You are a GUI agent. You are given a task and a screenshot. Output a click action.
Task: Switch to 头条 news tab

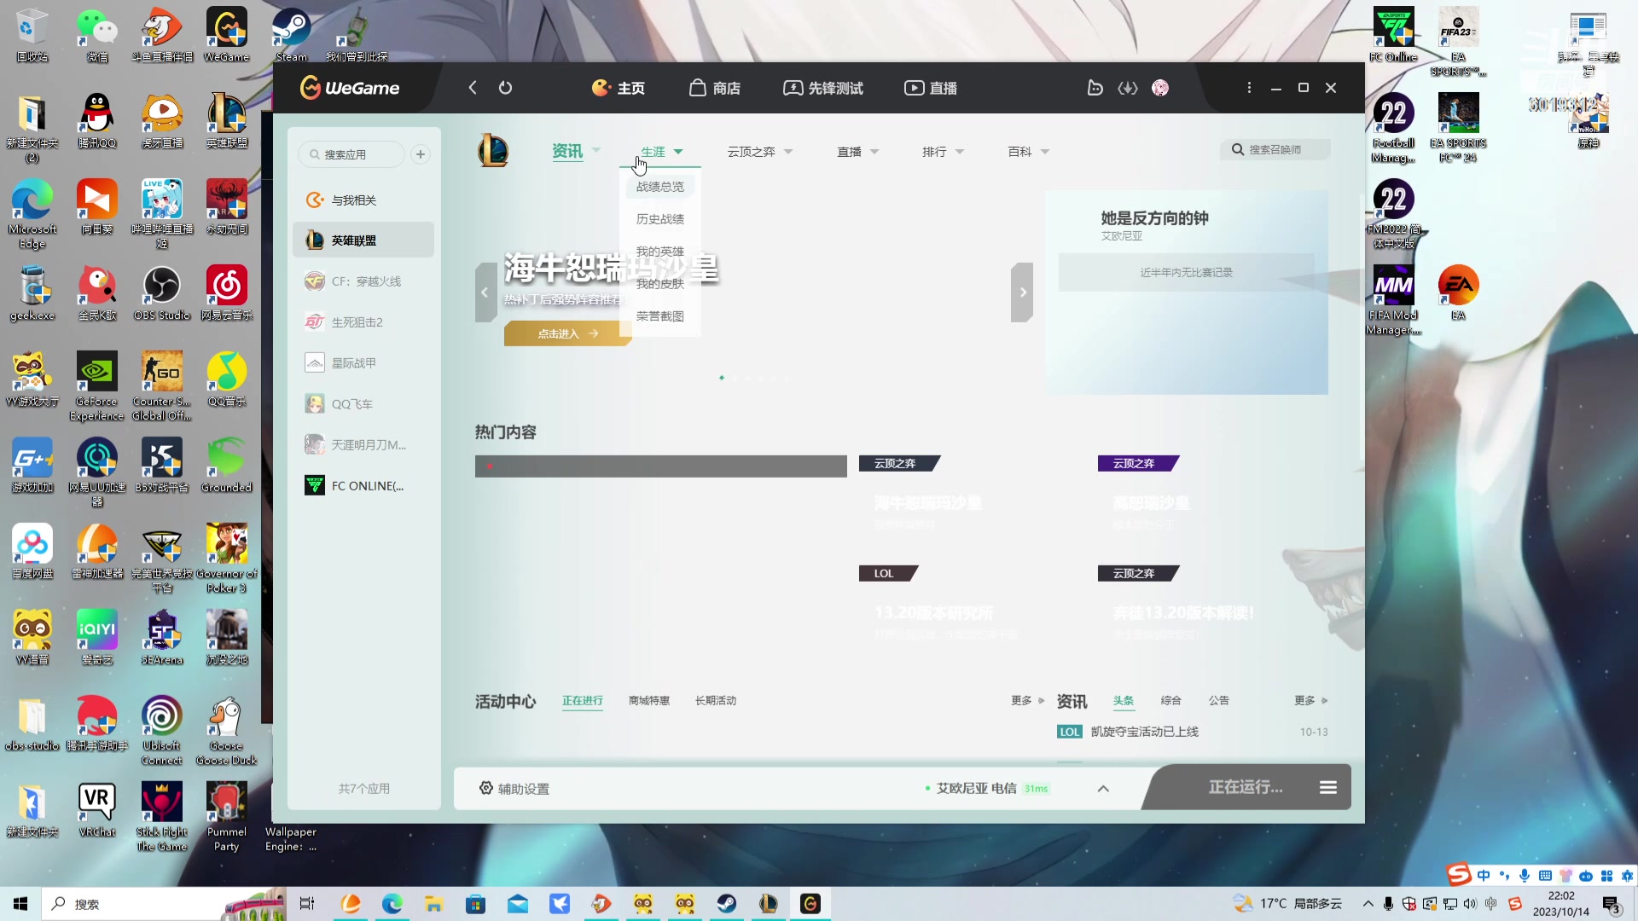coord(1124,701)
